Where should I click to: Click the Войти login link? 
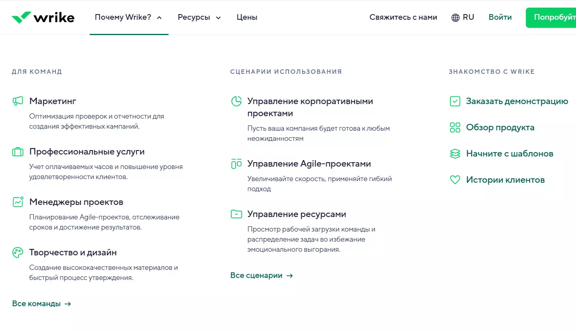pyautogui.click(x=500, y=17)
